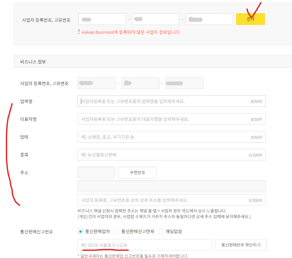Click the yellow 검색 search button
This screenshot has height=258, width=292.
click(250, 19)
